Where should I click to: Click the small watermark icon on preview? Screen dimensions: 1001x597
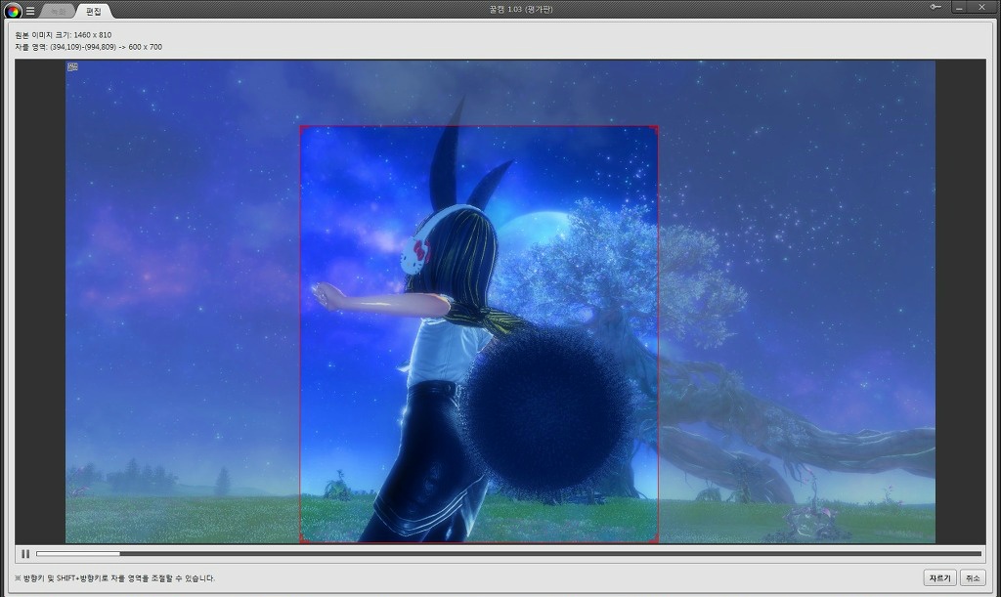pos(72,66)
